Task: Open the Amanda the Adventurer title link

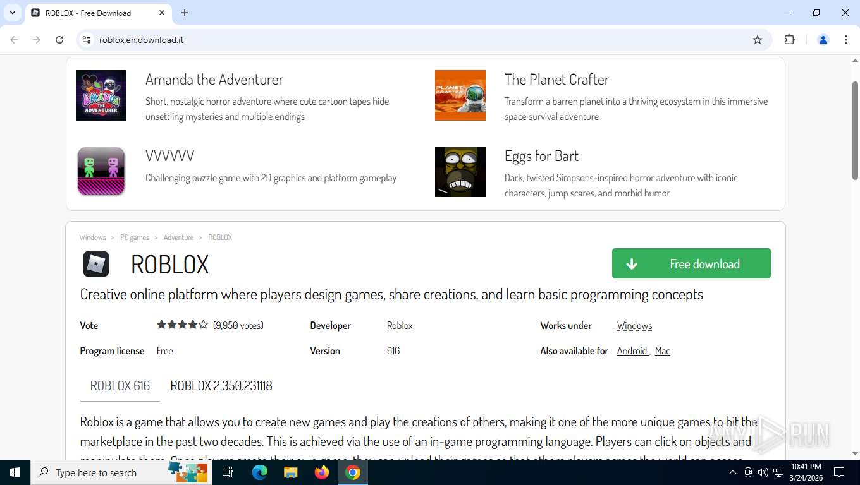Action: [x=214, y=80]
